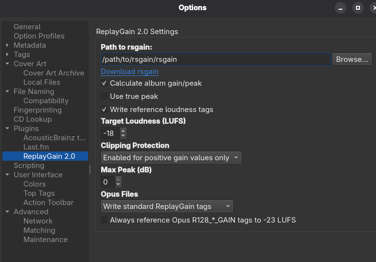Open the Fingerprinting settings page
The width and height of the screenshot is (376, 262).
pos(37,110)
